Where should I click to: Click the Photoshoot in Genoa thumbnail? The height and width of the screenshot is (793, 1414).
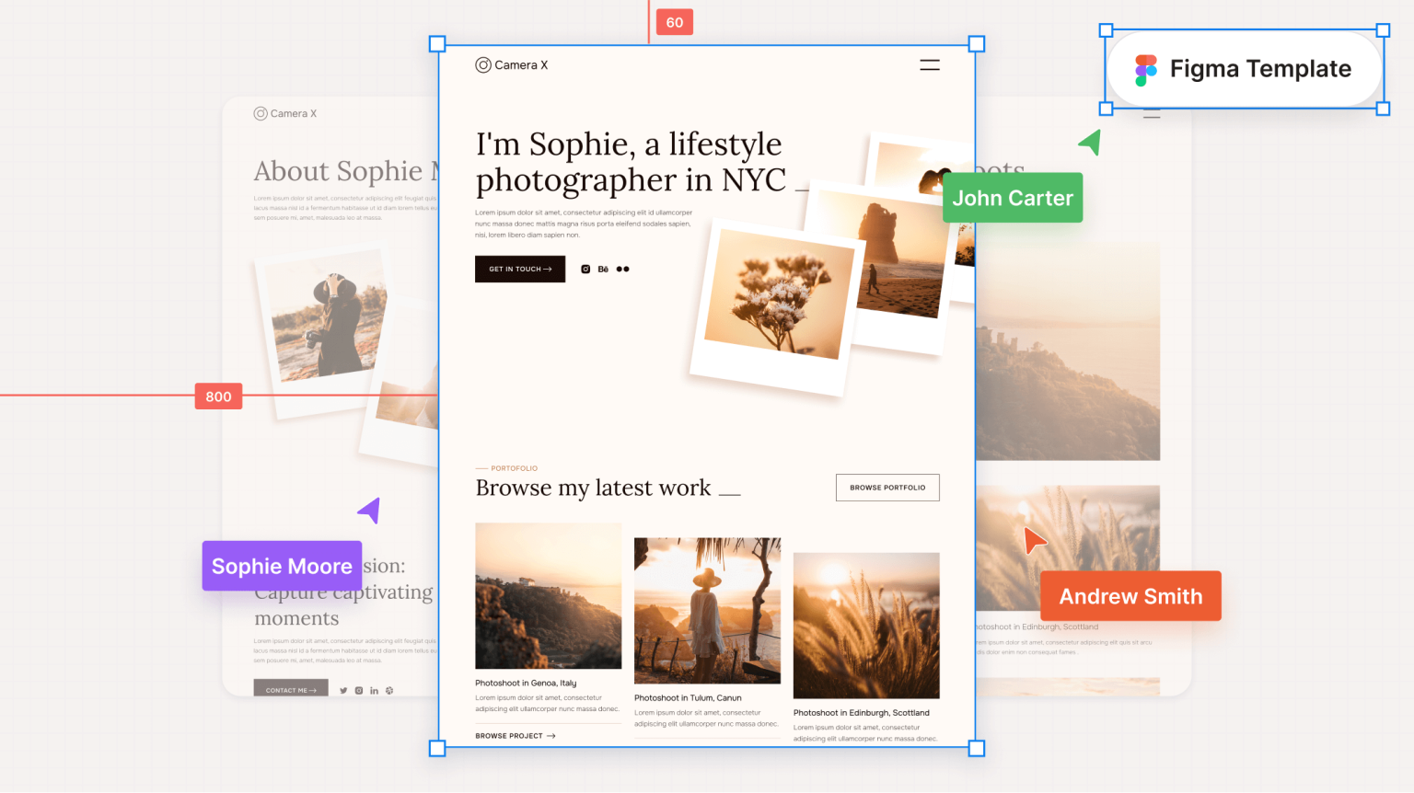pos(548,595)
